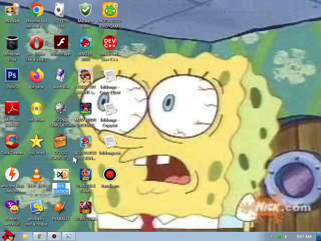Open the 'mistake' computer desktop icon
Viewport: 321px width, 241px height.
click(12, 13)
